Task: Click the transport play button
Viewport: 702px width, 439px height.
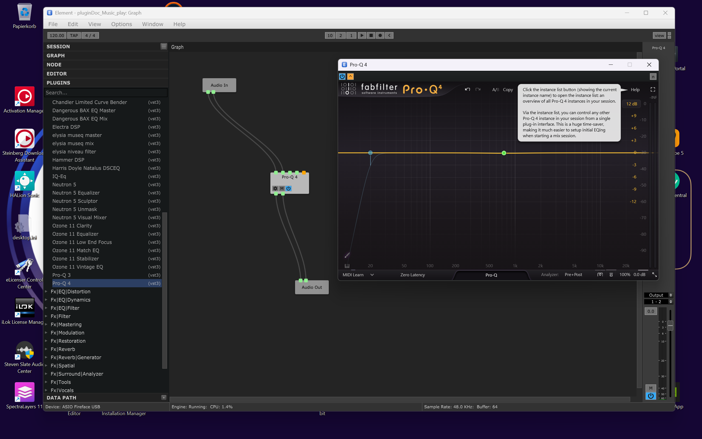Action: pyautogui.click(x=362, y=35)
